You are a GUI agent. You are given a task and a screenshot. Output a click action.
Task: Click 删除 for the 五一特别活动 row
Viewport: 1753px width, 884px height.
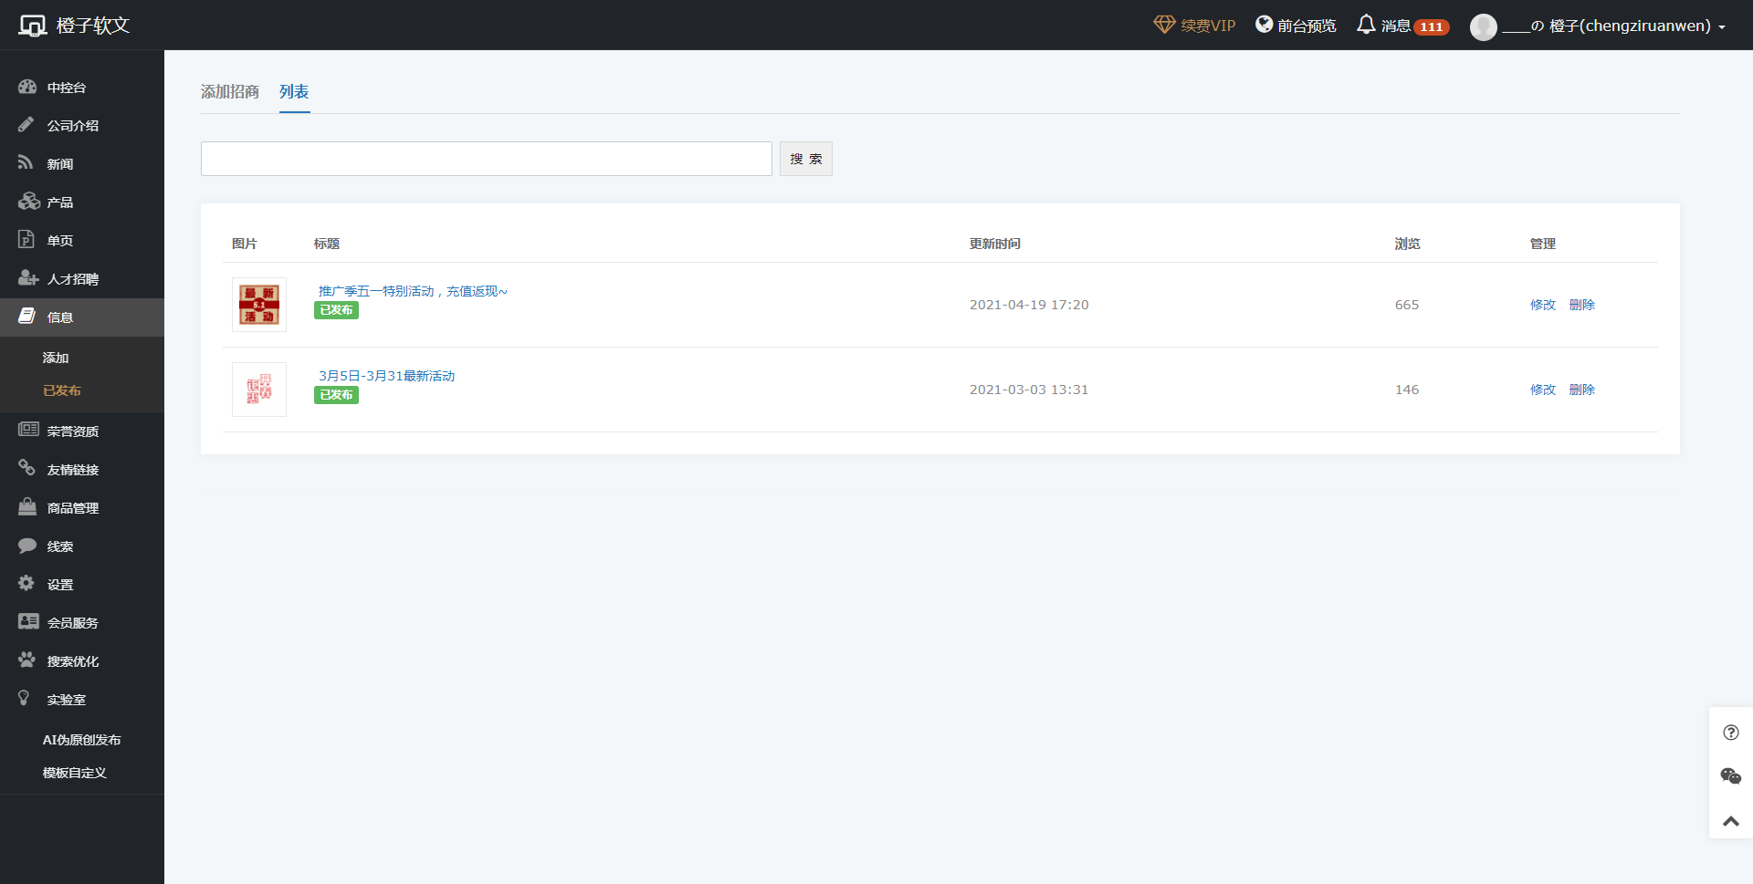pyautogui.click(x=1582, y=305)
